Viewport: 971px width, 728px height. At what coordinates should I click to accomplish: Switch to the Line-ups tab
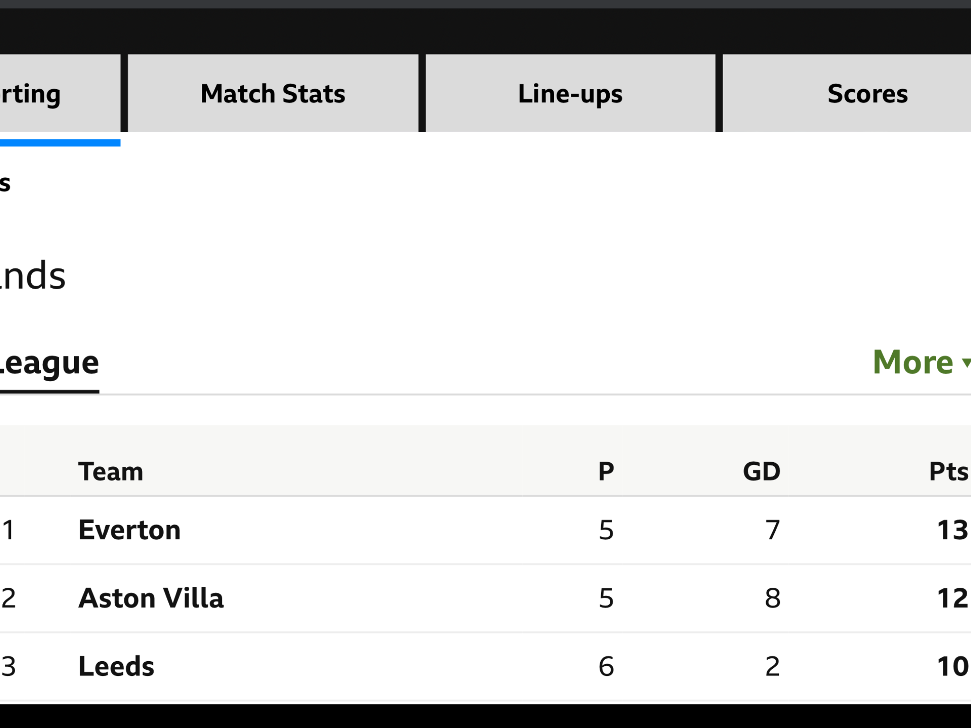(x=570, y=93)
